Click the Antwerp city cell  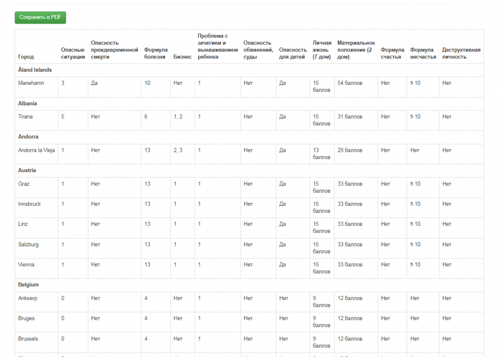click(27, 298)
